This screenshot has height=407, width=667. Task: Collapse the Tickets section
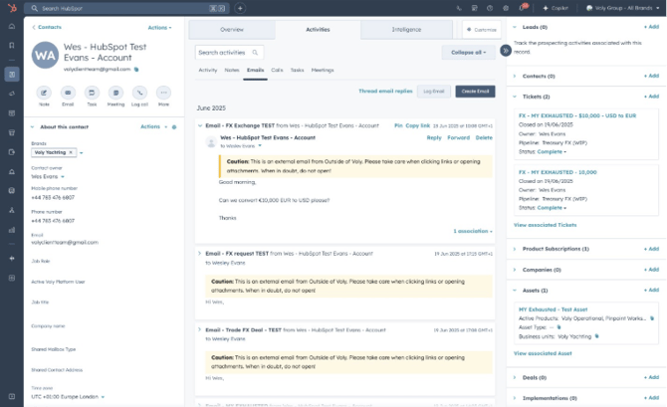click(515, 97)
